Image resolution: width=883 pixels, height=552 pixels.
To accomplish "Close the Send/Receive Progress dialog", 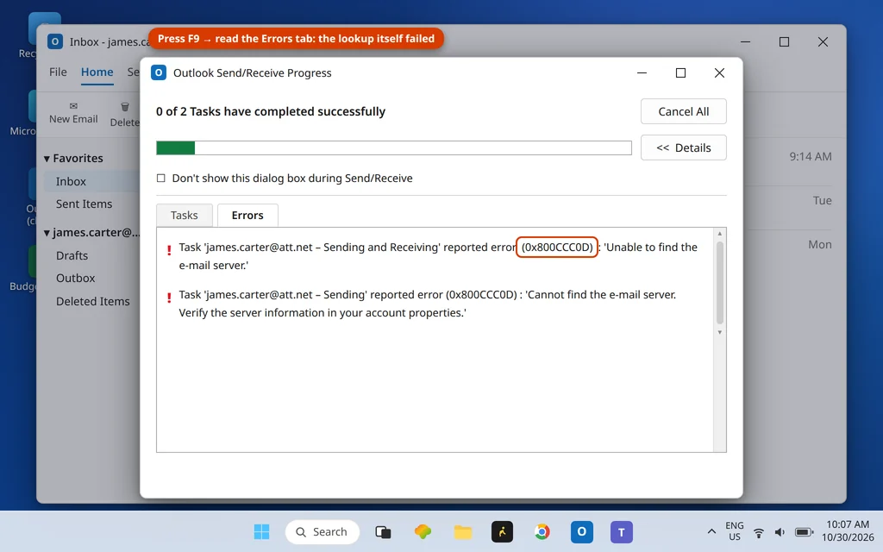I will (x=719, y=72).
